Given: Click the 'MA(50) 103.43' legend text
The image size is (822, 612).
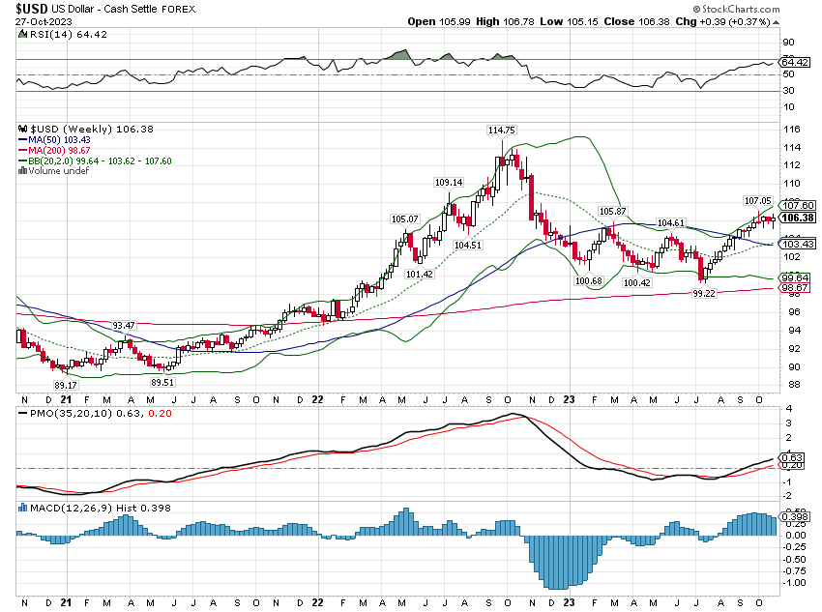Looking at the screenshot, I should (x=59, y=140).
